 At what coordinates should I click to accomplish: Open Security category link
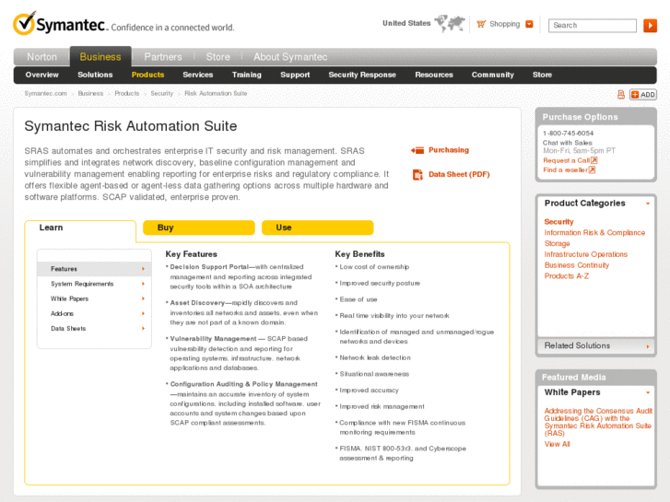click(558, 222)
